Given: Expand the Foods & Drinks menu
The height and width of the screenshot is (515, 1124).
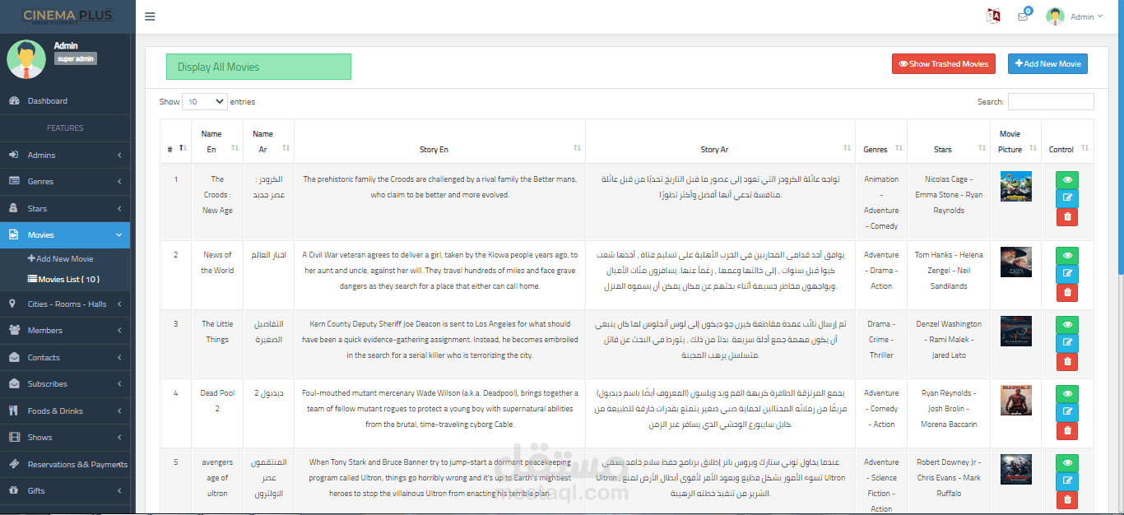Looking at the screenshot, I should click(x=65, y=411).
